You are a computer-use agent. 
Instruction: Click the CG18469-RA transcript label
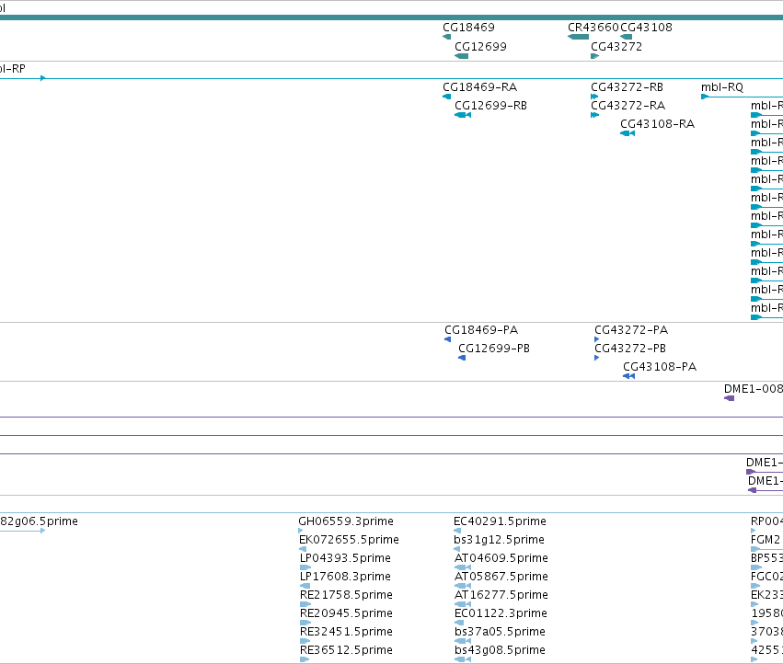pyautogui.click(x=480, y=87)
